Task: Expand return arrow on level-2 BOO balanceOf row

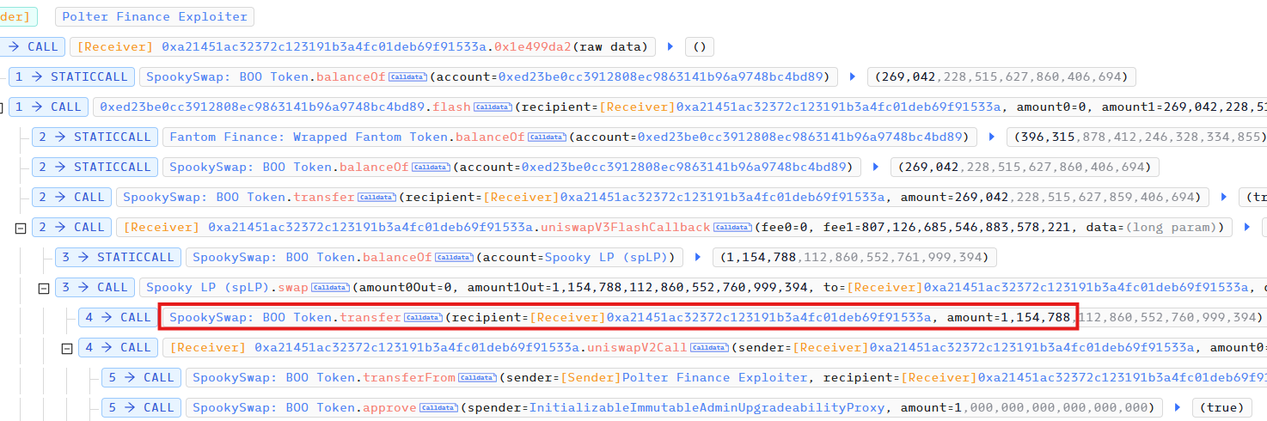Action: click(876, 167)
